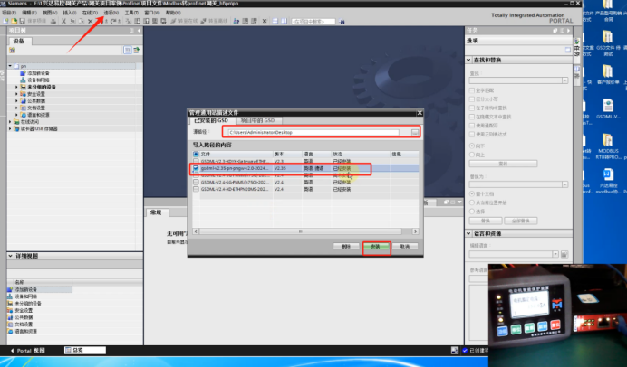This screenshot has width=627, height=367.
Task: Collapse the pn project root node
Action: coord(10,66)
